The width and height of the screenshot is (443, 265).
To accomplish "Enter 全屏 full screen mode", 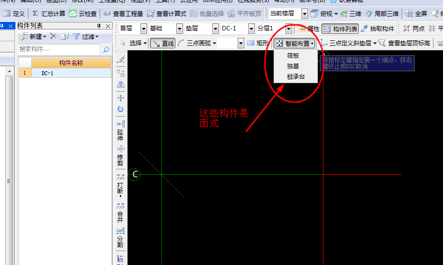I will coord(416,13).
